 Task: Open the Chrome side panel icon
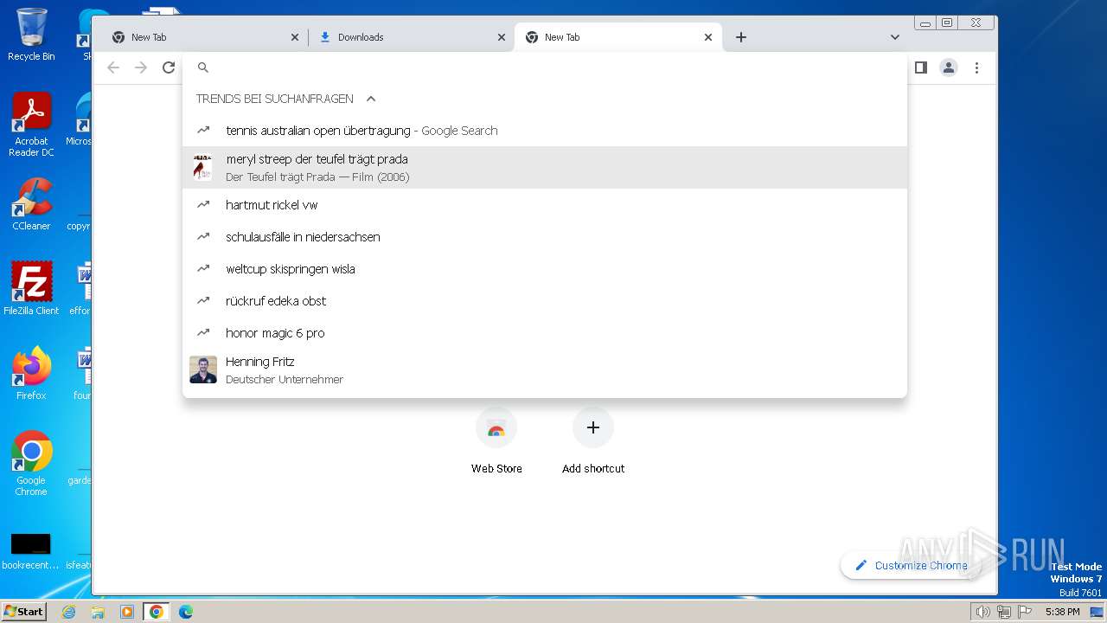[x=921, y=67]
